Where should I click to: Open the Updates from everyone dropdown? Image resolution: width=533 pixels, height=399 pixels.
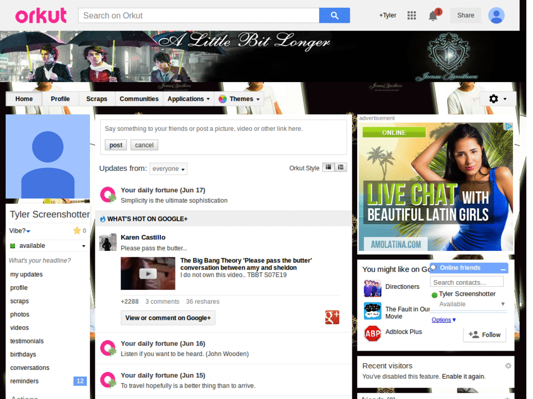coord(168,169)
